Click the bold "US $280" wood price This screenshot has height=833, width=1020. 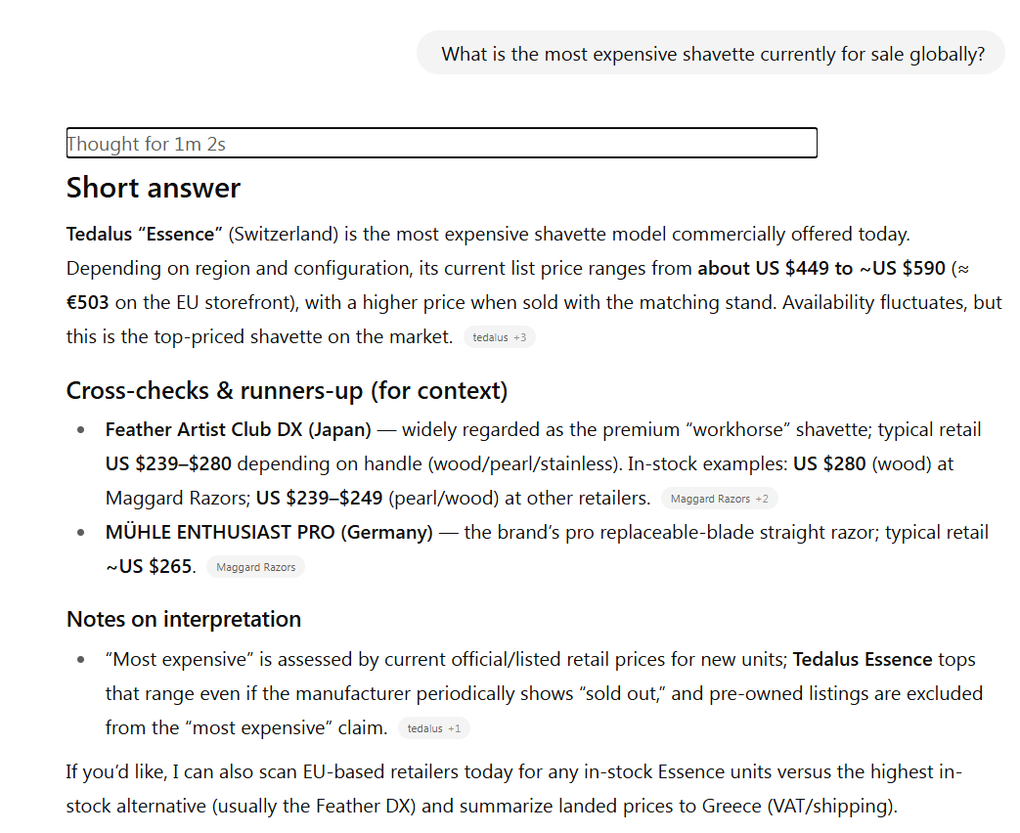829,464
